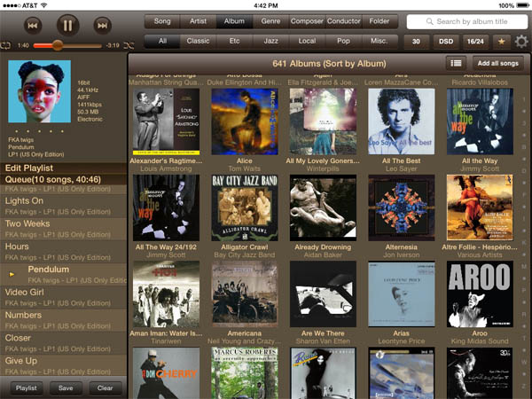Play Video Girl from queue
This screenshot has width=532, height=399.
click(64, 298)
